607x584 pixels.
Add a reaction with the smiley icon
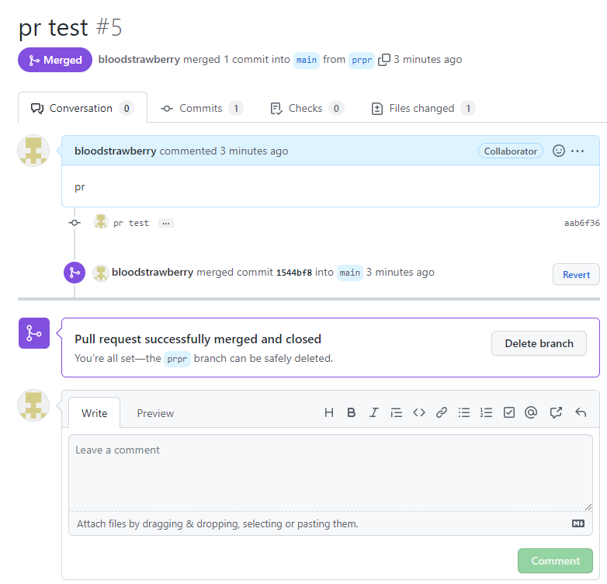click(559, 151)
